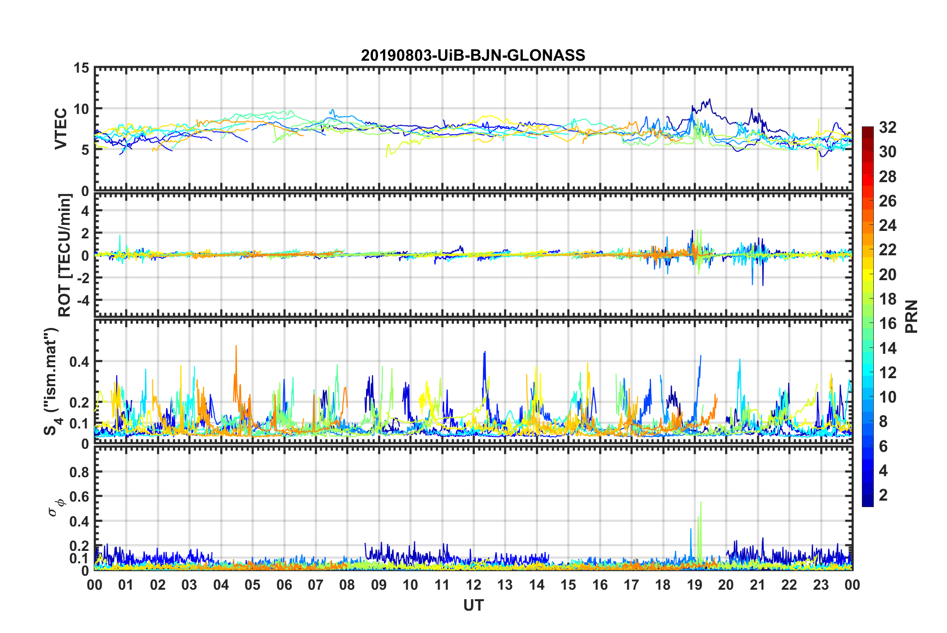This screenshot has width=947, height=633.
Task: Click the -2 tick on ROT axis
Action: (83, 278)
